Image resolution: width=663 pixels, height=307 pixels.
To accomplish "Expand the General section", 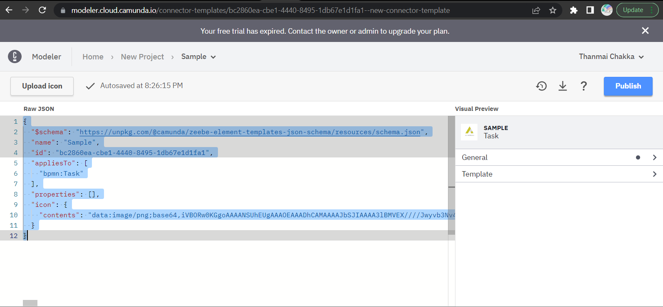I will click(558, 157).
